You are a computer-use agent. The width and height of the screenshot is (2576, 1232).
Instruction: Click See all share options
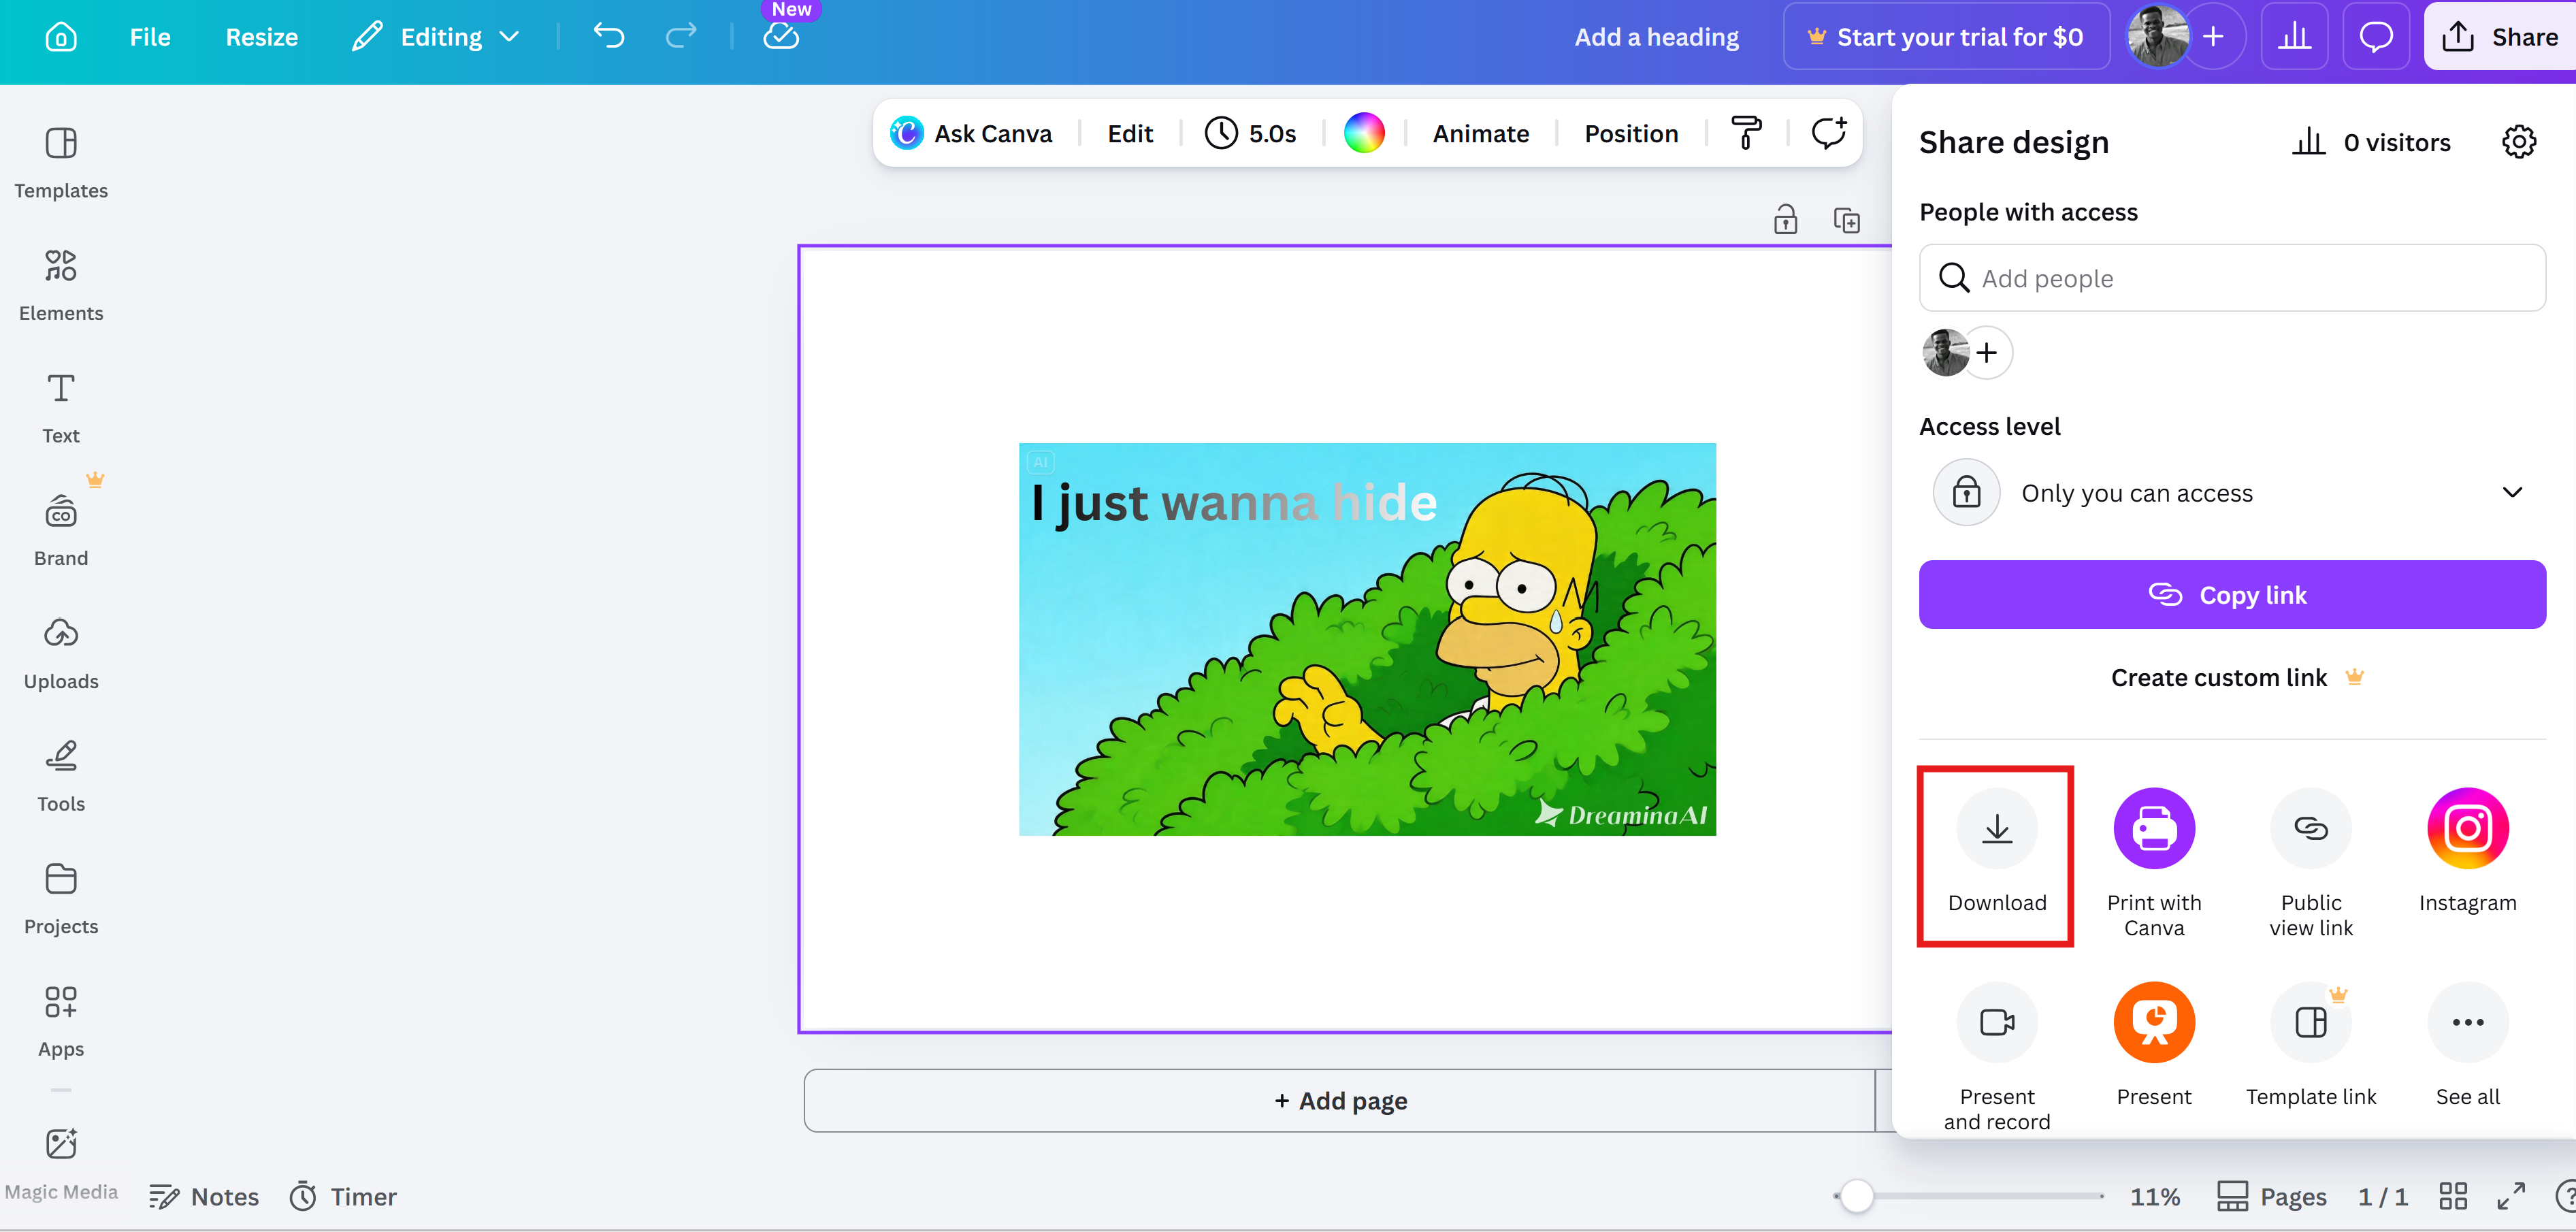point(2467,1044)
